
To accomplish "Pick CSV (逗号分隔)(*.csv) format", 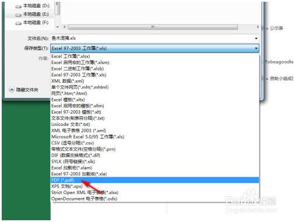I will [154, 143].
